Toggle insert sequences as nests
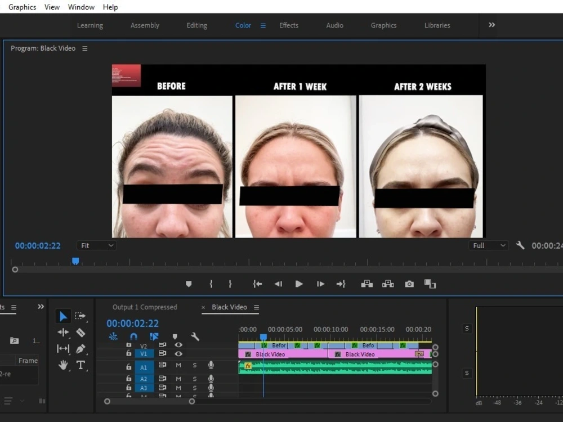Image resolution: width=563 pixels, height=422 pixels. tap(113, 336)
